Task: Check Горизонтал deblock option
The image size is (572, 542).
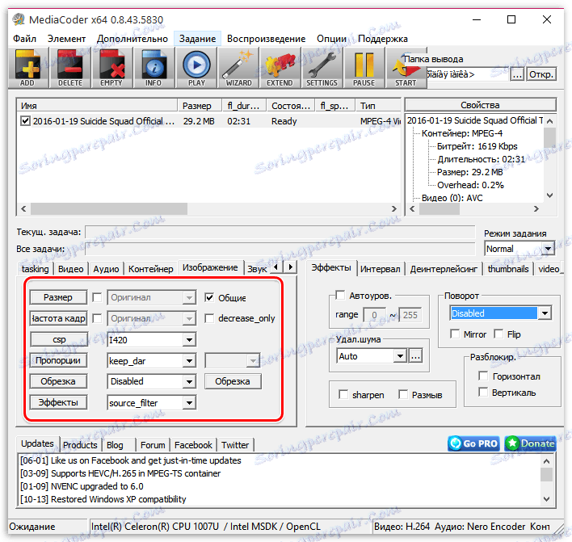Action: click(483, 376)
